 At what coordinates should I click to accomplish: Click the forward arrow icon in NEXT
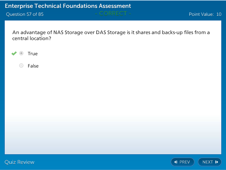click(x=217, y=162)
